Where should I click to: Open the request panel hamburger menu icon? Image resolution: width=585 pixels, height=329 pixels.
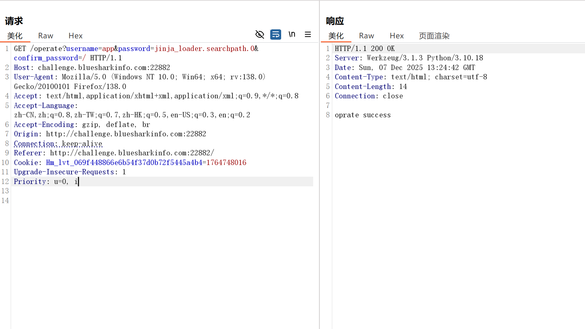click(308, 34)
